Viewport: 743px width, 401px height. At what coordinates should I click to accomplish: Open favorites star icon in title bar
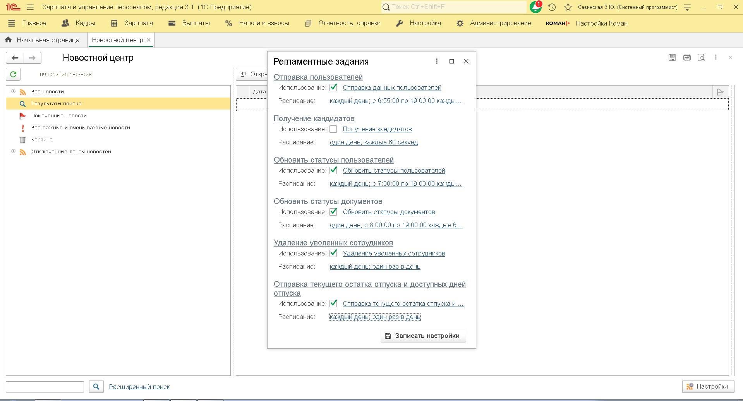(x=568, y=7)
